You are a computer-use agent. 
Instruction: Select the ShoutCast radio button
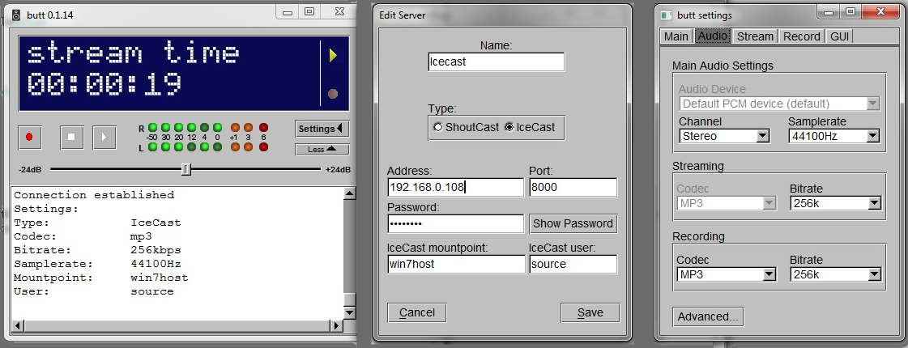click(437, 127)
